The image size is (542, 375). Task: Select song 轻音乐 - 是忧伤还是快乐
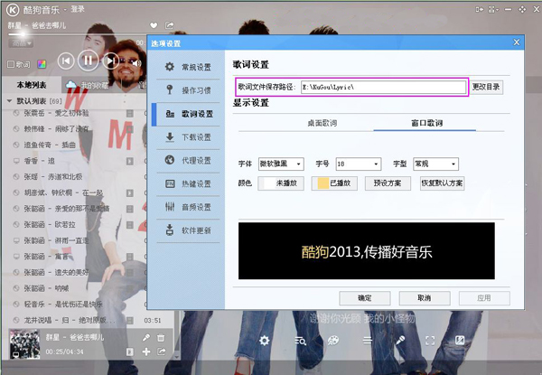pyautogui.click(x=63, y=304)
